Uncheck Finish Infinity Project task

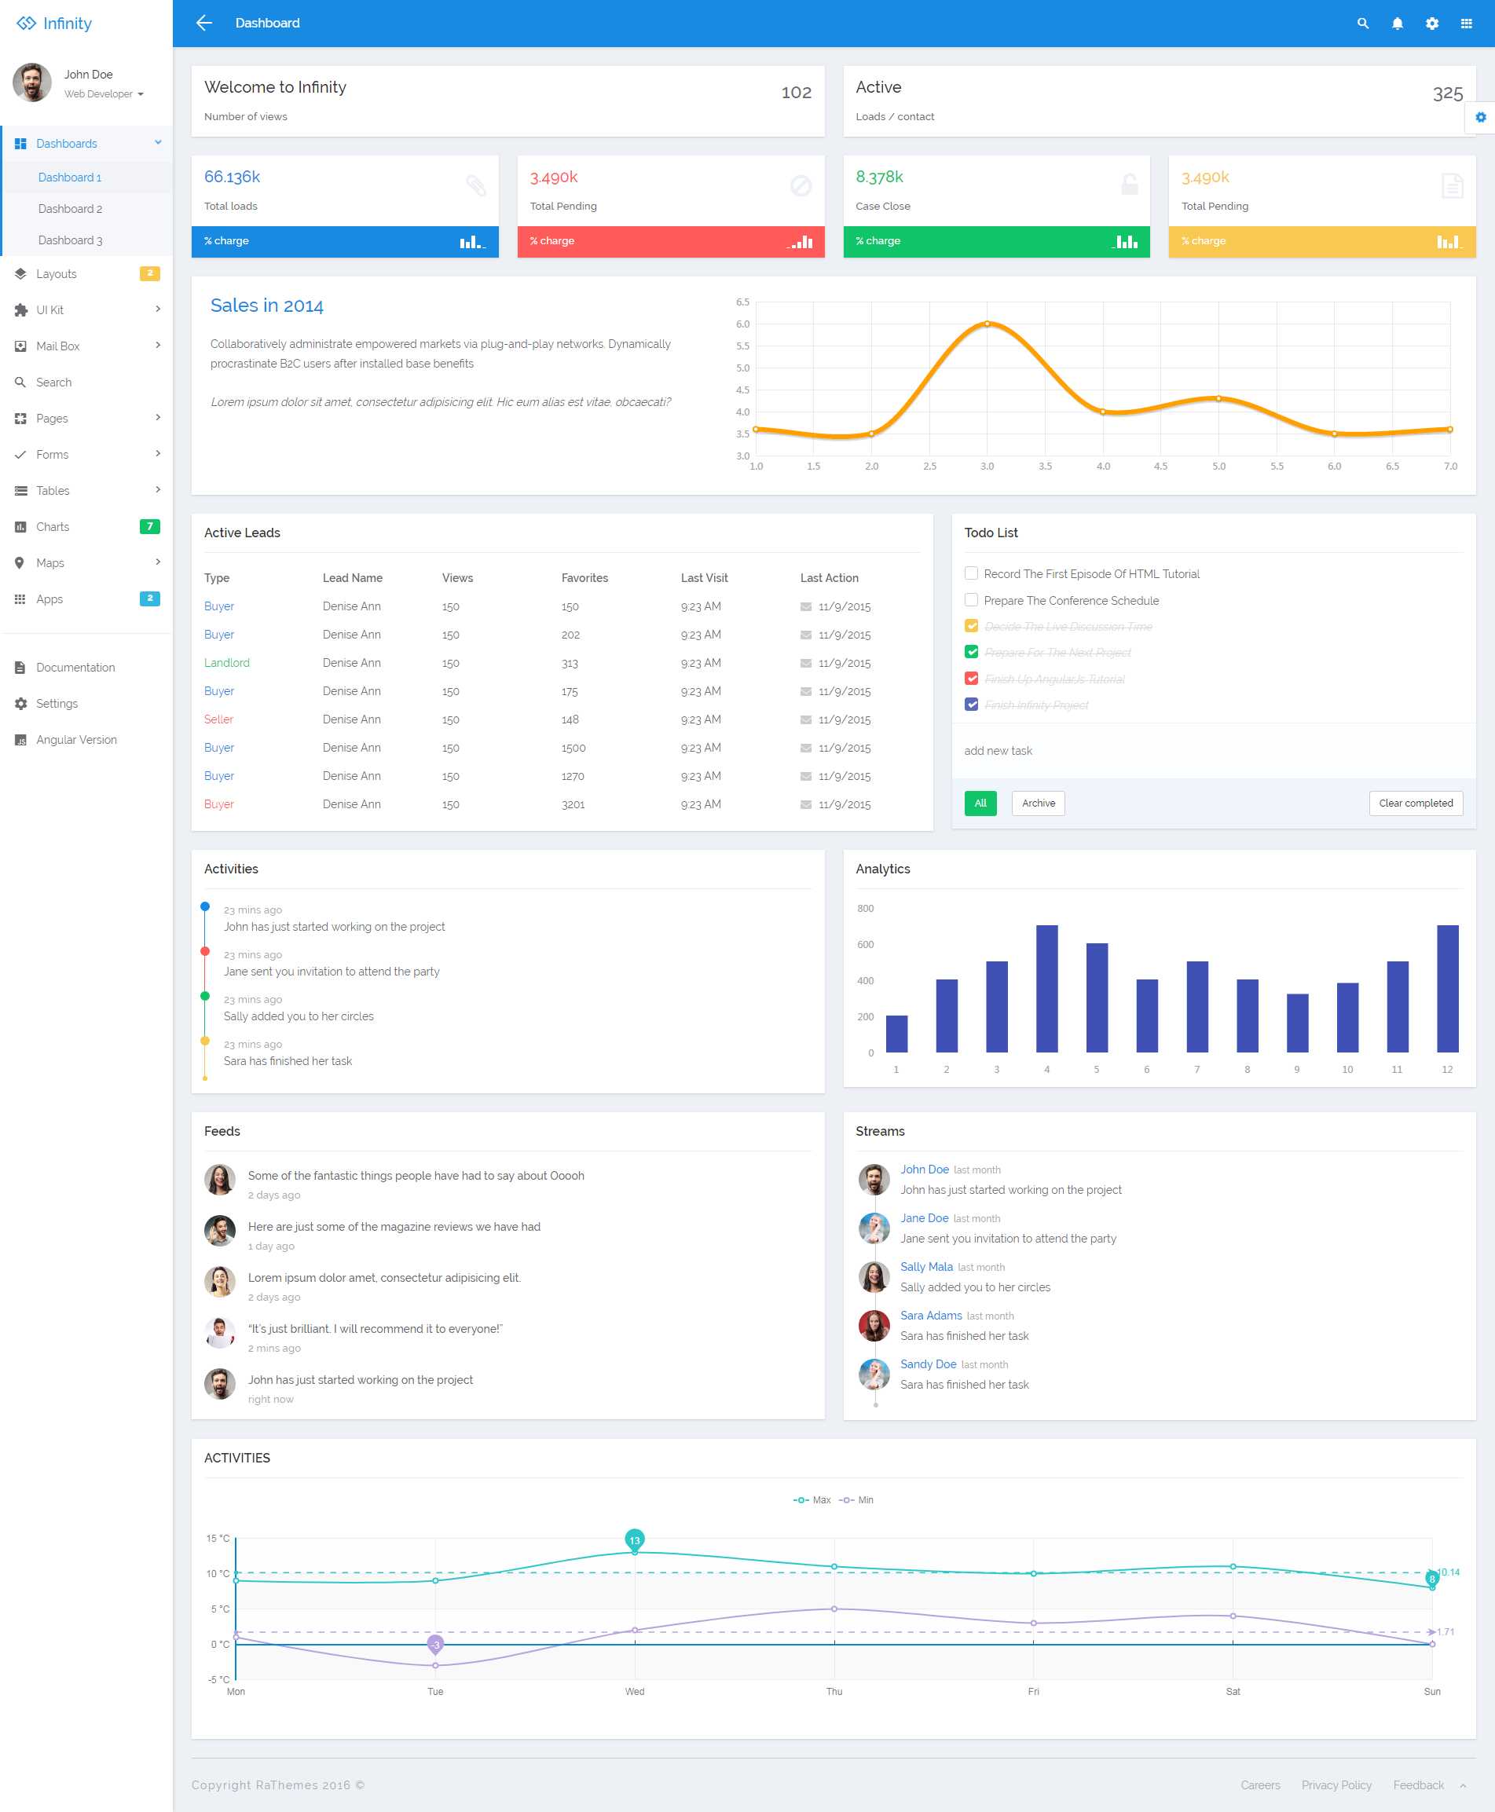click(972, 704)
